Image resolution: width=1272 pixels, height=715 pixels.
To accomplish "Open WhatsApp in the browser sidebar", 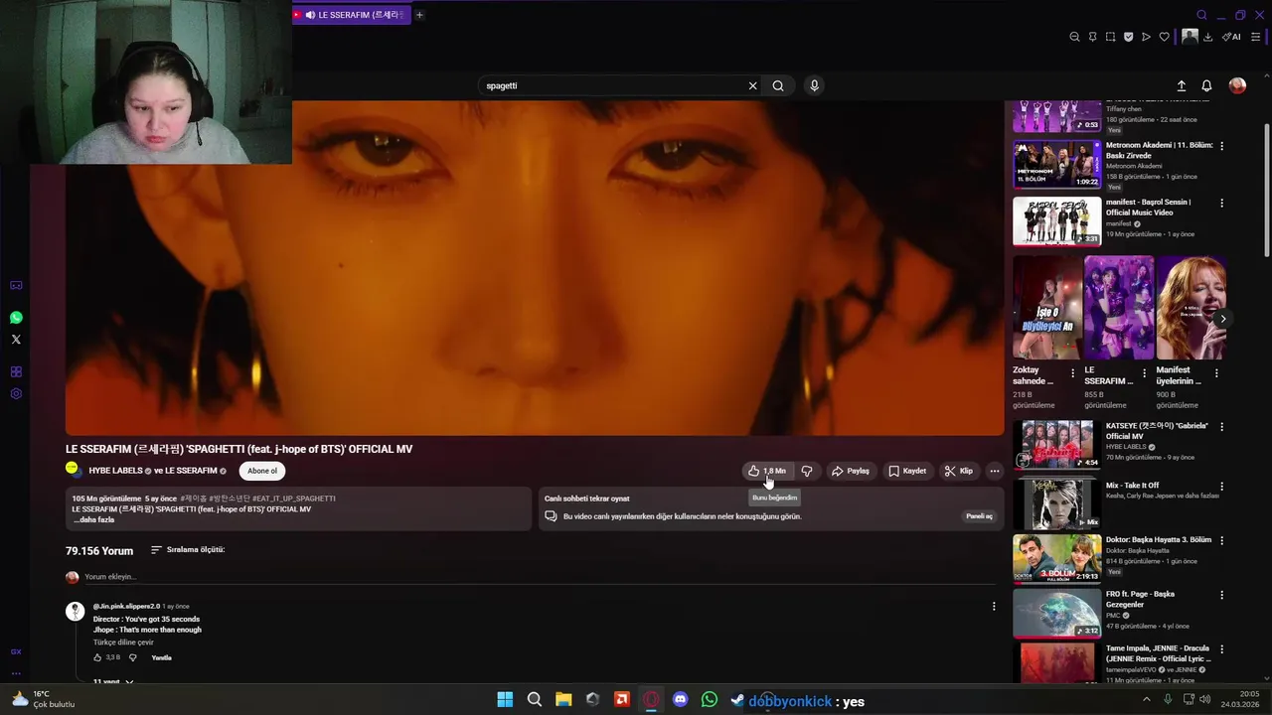I will tap(16, 318).
